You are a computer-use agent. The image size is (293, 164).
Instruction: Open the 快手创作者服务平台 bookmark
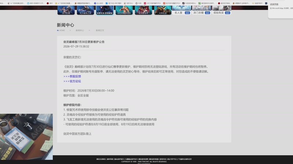coord(171,3)
